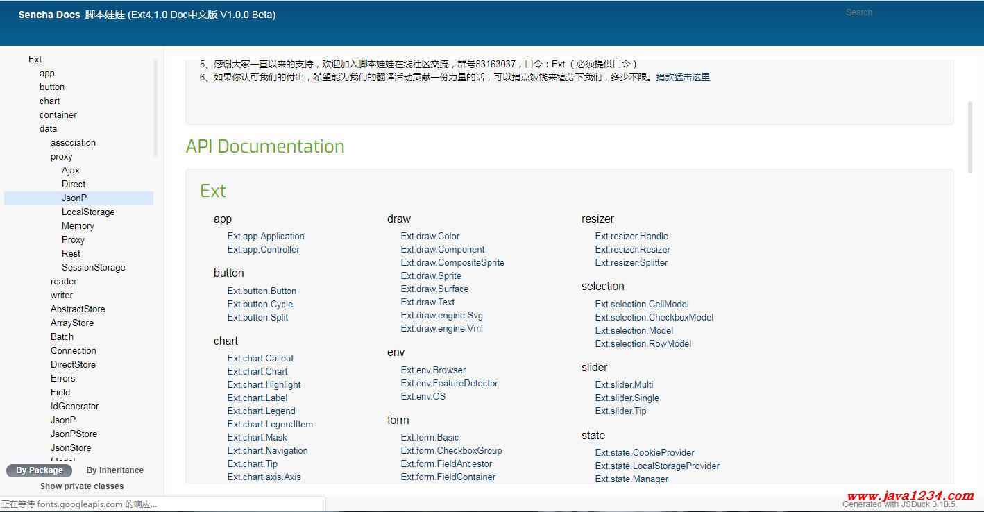Select the highlighted JsonP proxy item

[78, 198]
